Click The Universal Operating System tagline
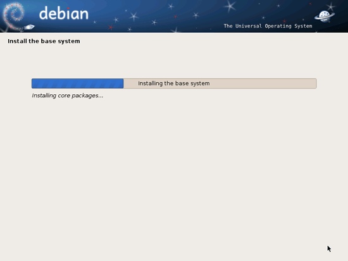This screenshot has width=348, height=261. (268, 26)
